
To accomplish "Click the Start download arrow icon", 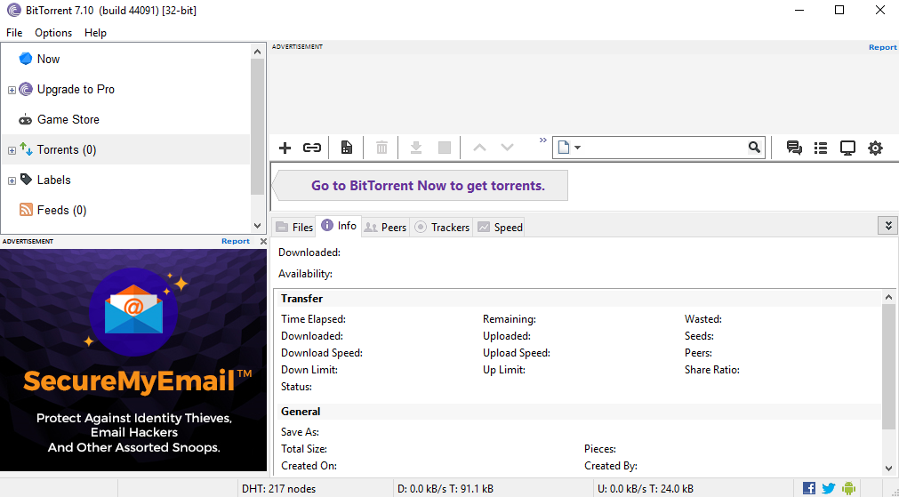I will 416,148.
